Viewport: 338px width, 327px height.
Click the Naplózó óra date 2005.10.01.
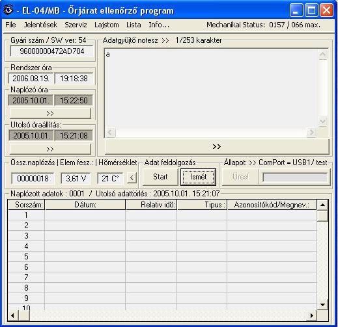coord(31,100)
